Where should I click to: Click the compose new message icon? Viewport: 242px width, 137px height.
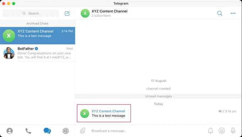point(67,13)
